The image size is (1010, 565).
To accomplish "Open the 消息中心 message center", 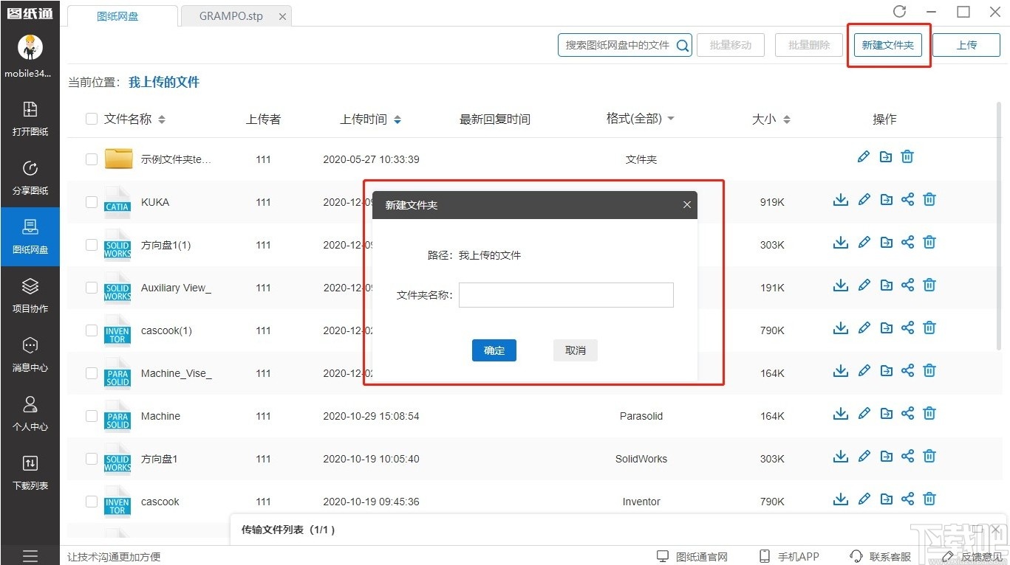I will [x=30, y=354].
